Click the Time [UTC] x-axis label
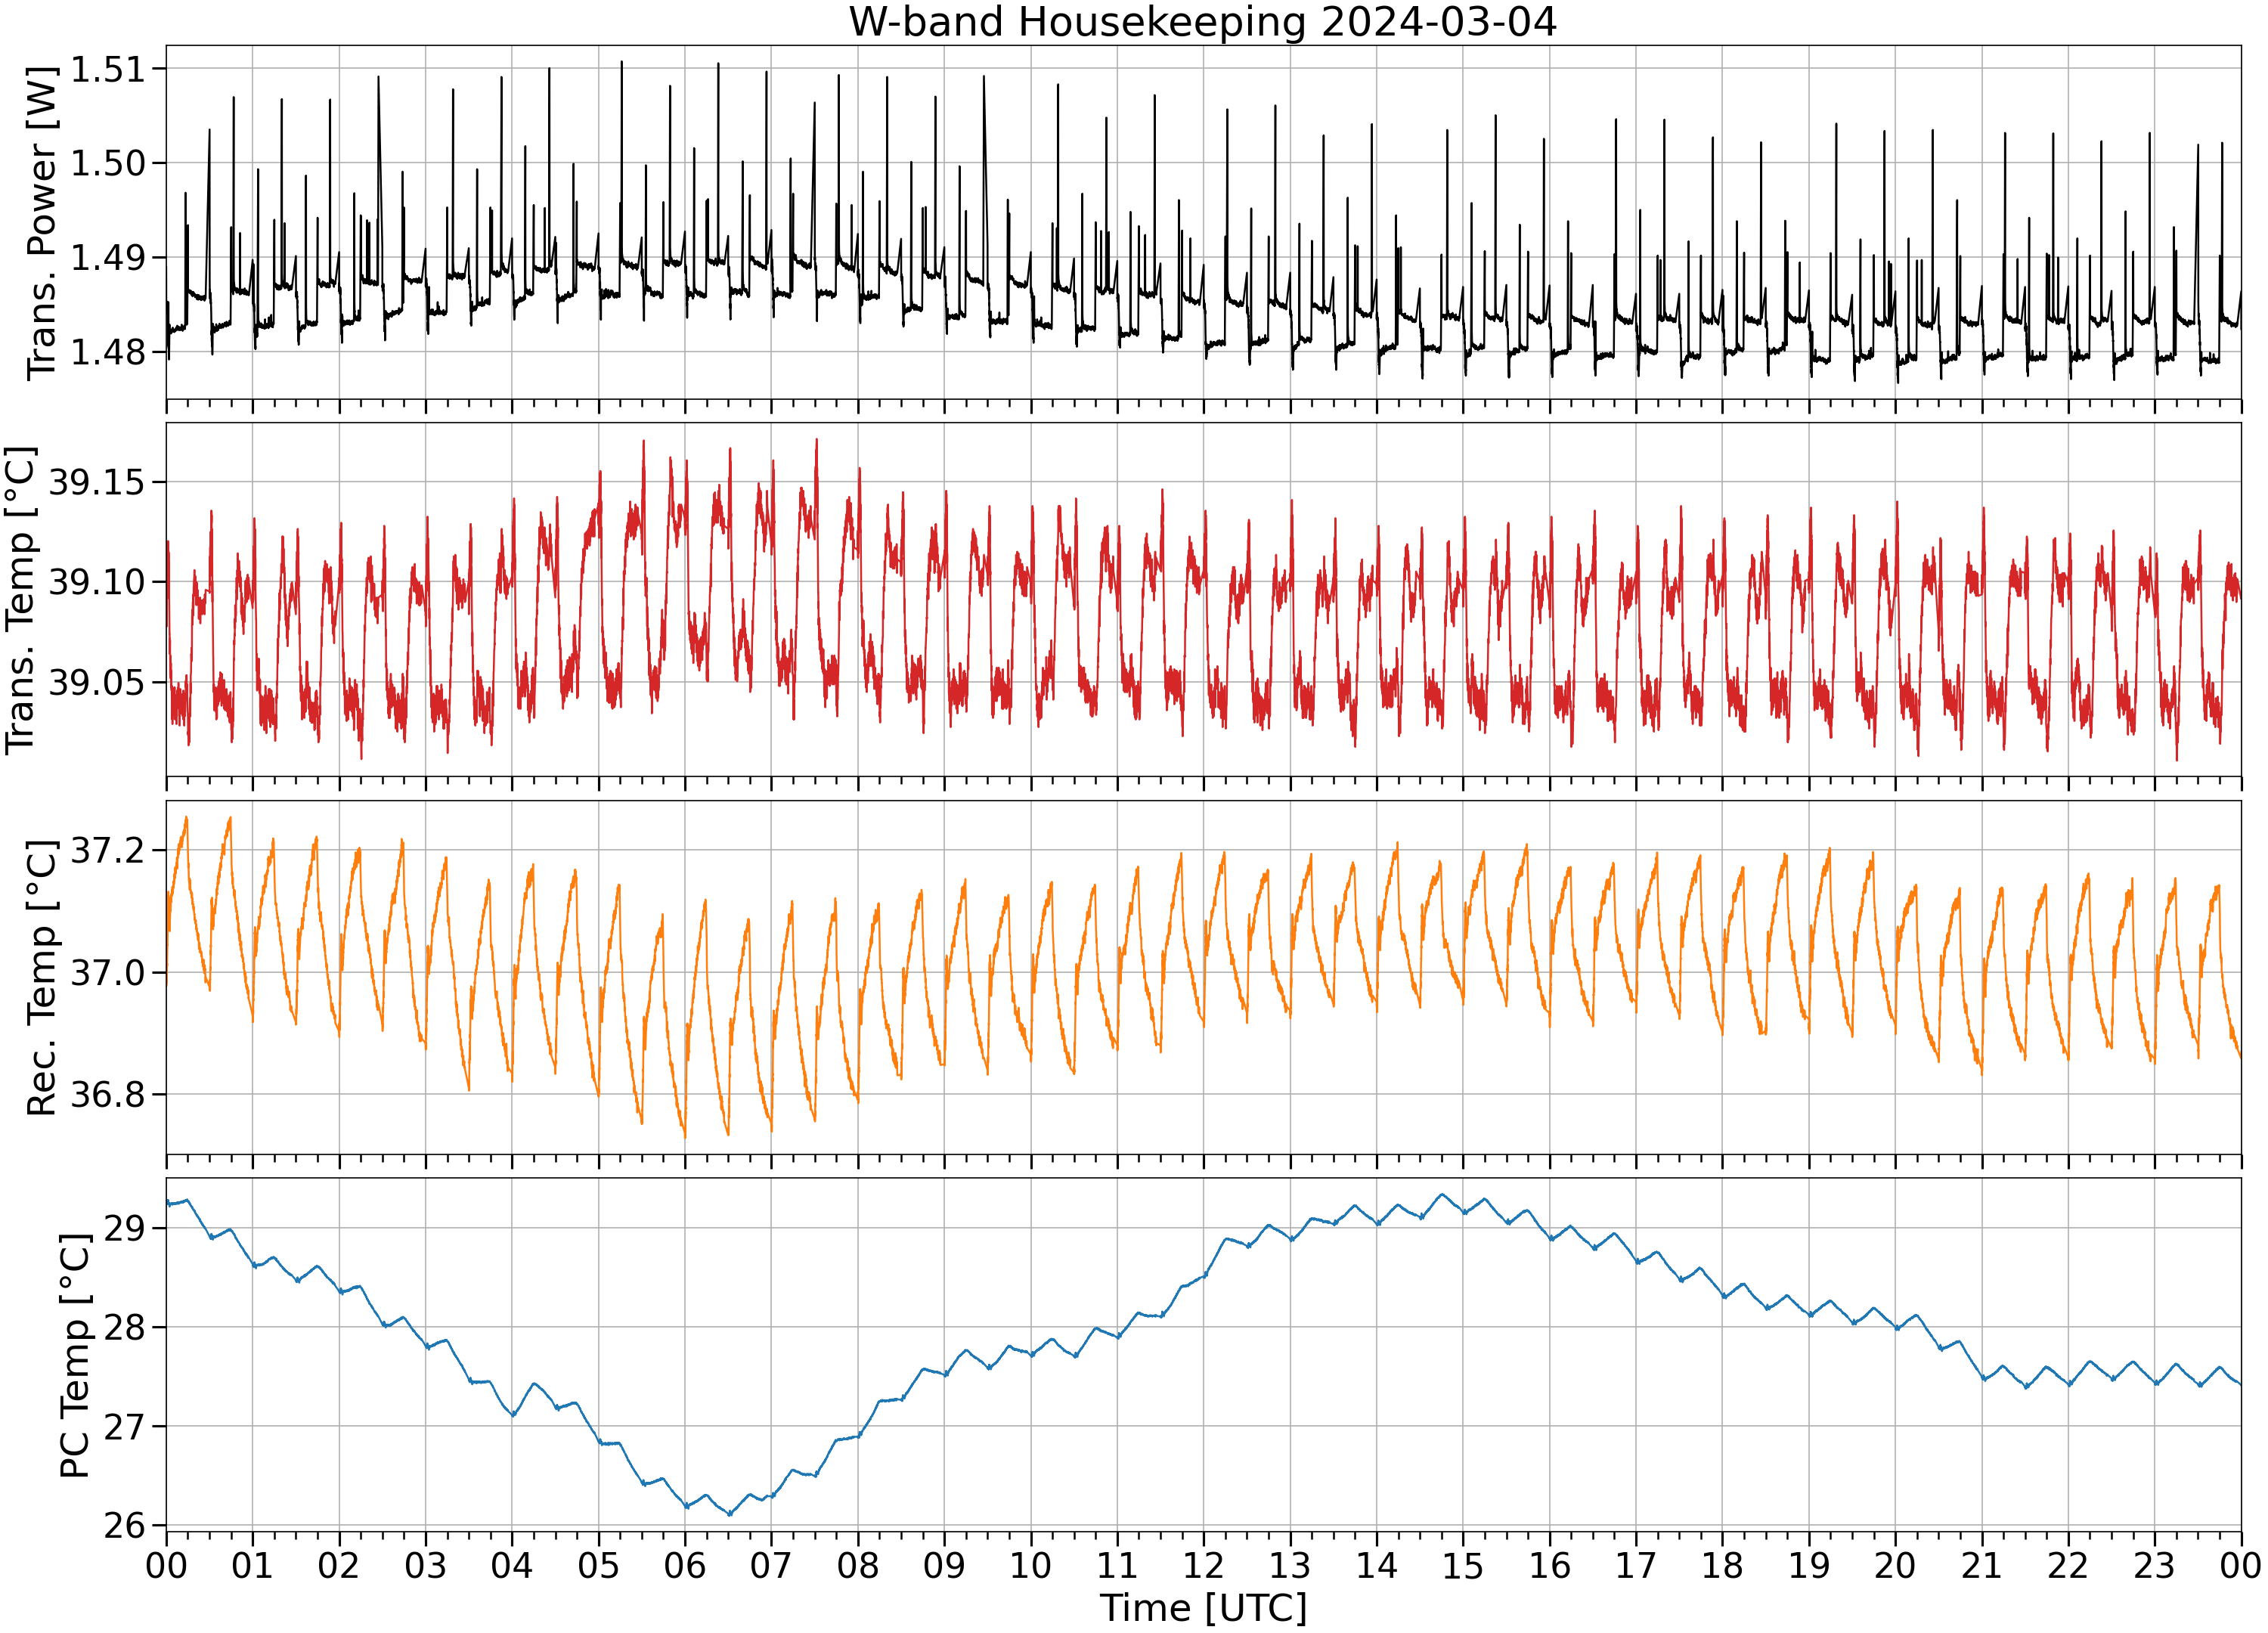The width and height of the screenshot is (2268, 1633). coord(1203,1608)
